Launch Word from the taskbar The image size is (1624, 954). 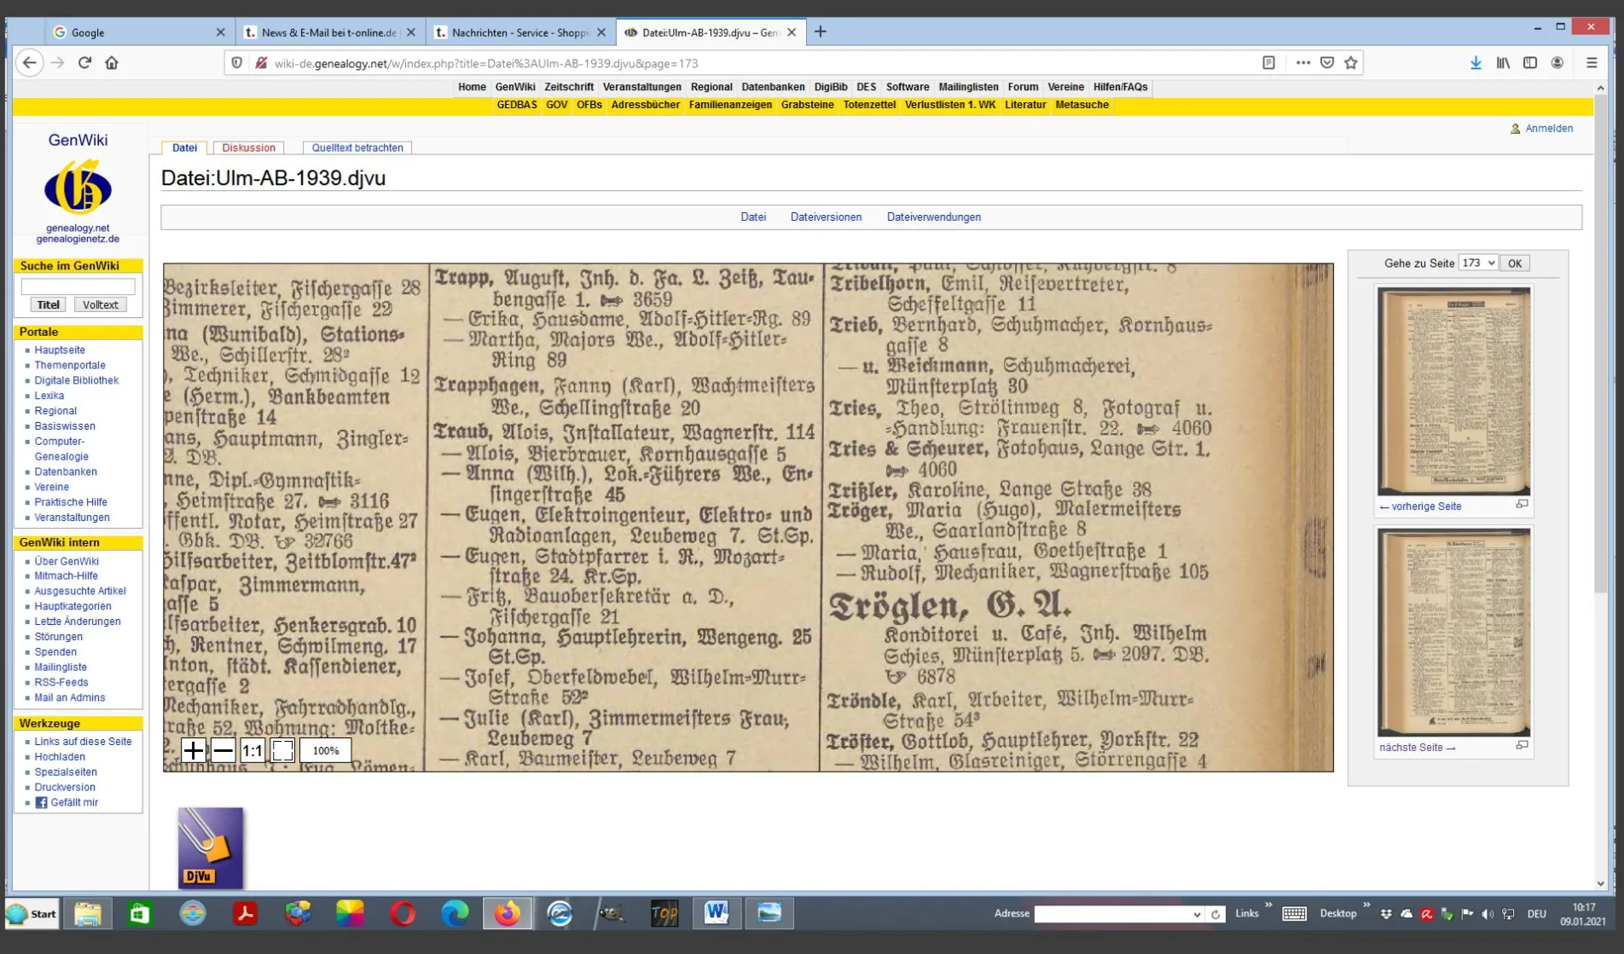tap(716, 913)
